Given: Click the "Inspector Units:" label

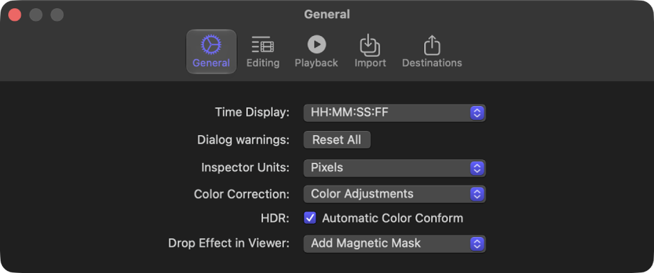Looking at the screenshot, I should pyautogui.click(x=245, y=168).
